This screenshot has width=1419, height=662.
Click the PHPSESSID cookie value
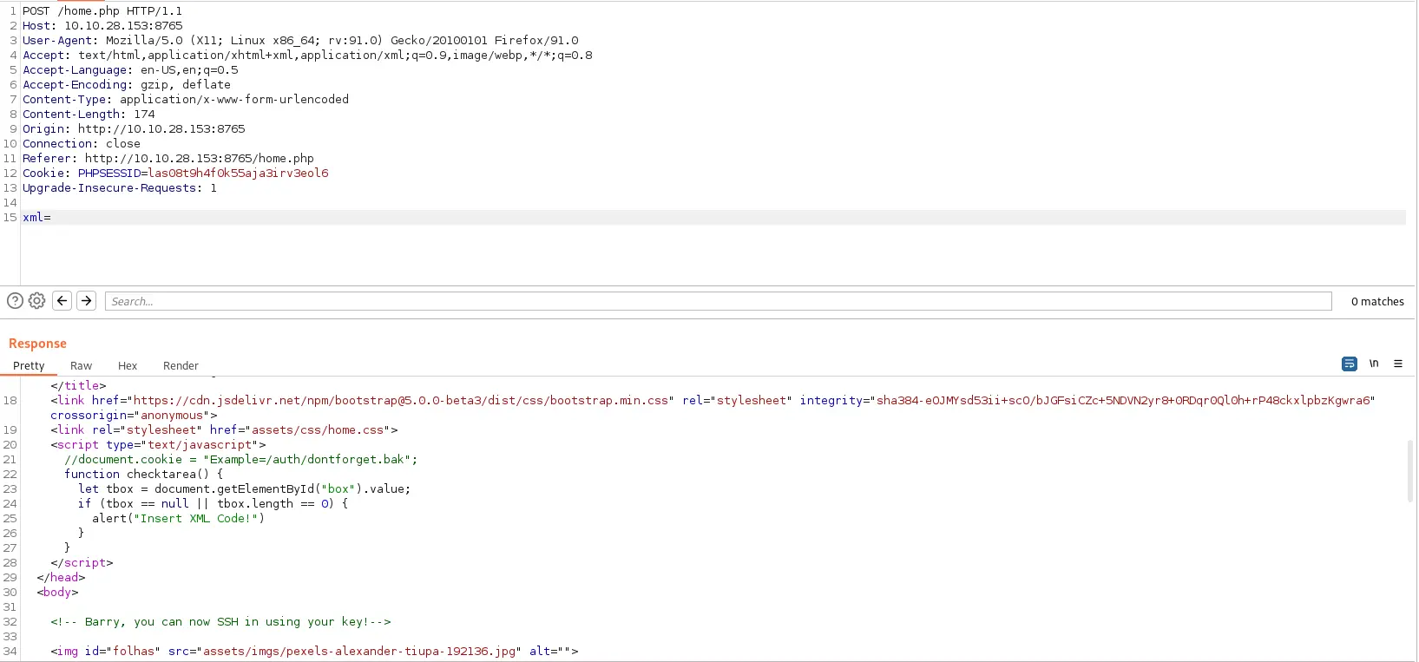click(x=238, y=174)
